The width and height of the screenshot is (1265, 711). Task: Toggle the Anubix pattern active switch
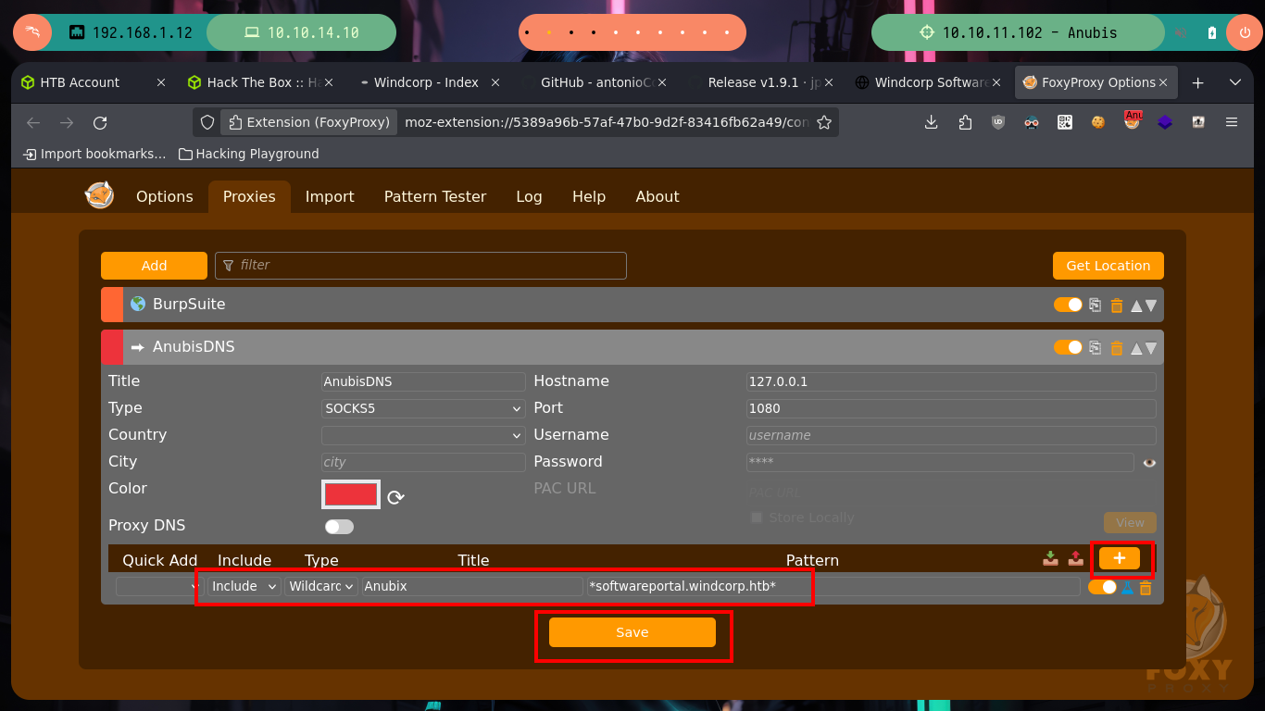pos(1102,587)
